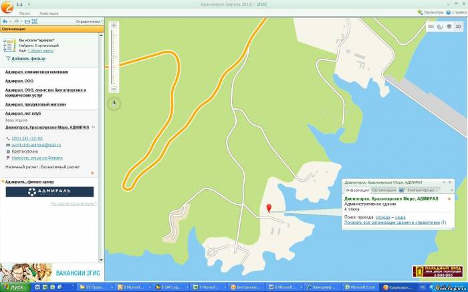This screenshot has height=292, width=468.
Task: Click the map zoom slider track
Action: [114, 57]
